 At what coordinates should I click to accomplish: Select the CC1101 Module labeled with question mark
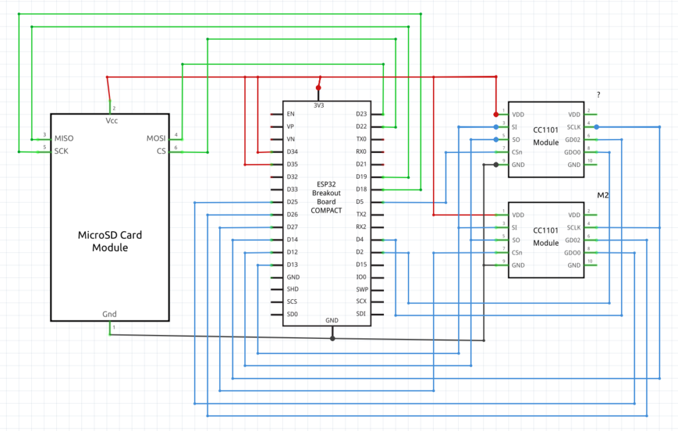(x=546, y=140)
